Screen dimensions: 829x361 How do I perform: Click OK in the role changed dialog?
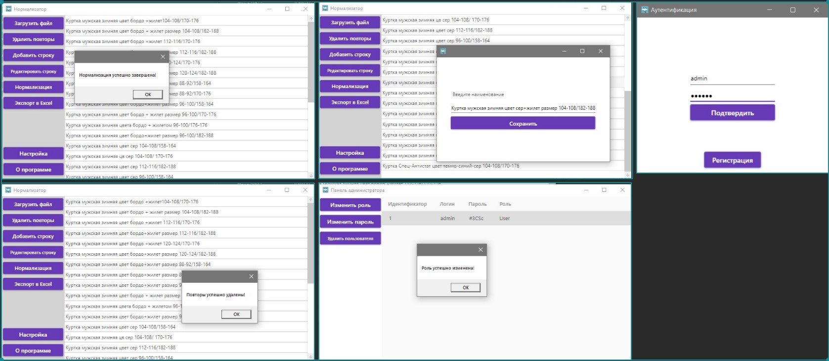[466, 287]
